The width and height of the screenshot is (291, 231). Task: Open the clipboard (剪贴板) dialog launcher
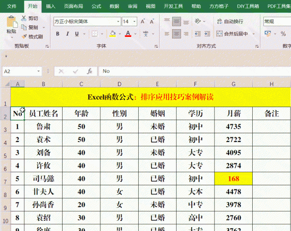coord(48,46)
